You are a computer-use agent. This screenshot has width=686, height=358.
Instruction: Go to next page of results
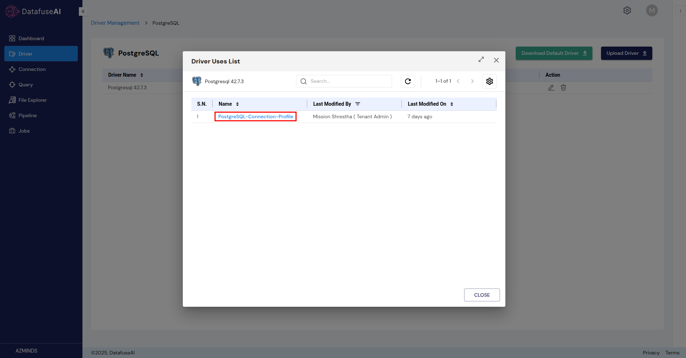tap(472, 81)
